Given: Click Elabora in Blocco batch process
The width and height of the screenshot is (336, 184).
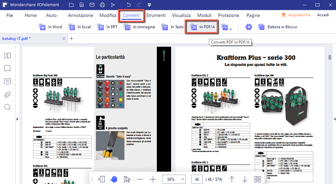Looking at the screenshot, I should coord(278,27).
